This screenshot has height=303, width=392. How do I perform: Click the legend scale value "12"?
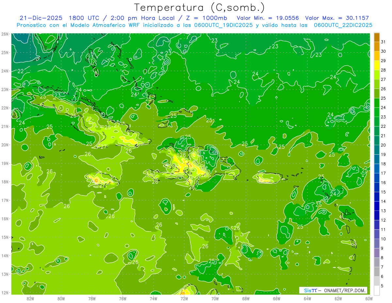[384, 220]
